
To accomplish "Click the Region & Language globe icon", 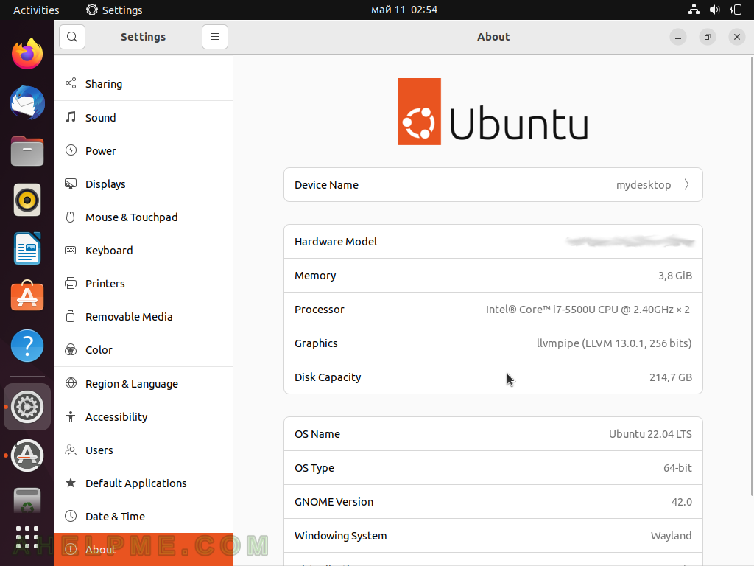I will tap(71, 383).
